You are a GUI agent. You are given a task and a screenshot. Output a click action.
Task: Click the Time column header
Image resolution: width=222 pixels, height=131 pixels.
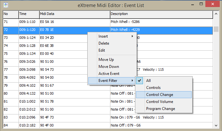[29, 15]
